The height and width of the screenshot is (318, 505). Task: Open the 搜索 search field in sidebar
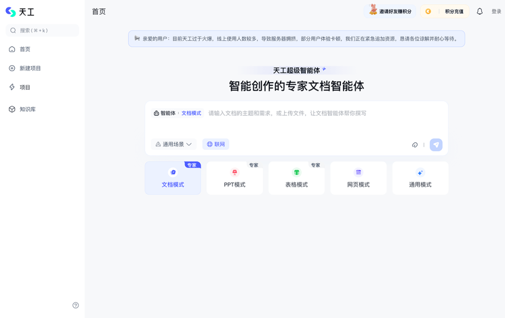click(x=42, y=31)
